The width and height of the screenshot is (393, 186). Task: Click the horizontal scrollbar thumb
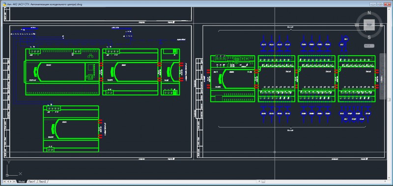click(x=263, y=182)
